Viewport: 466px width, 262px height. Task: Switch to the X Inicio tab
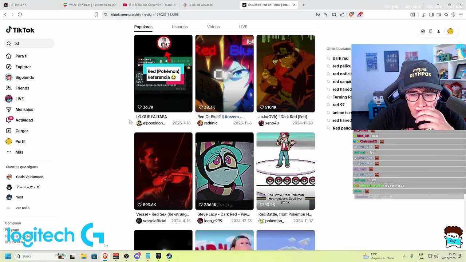[x=30, y=5]
